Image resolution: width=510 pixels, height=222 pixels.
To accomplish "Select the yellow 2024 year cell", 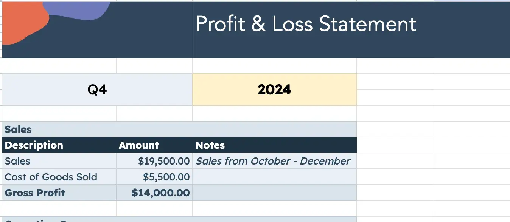I will [274, 89].
